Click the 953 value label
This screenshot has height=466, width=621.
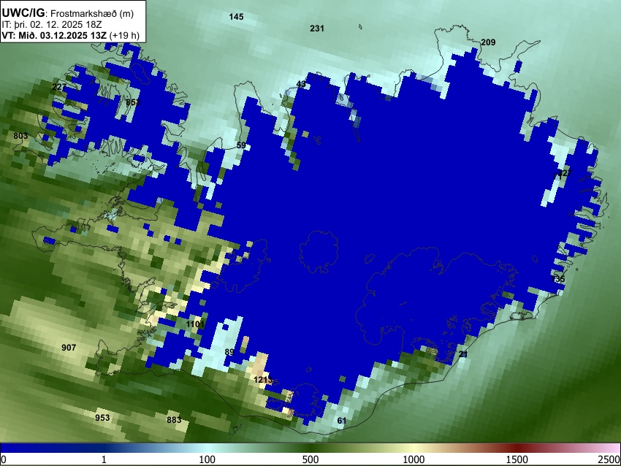102,418
